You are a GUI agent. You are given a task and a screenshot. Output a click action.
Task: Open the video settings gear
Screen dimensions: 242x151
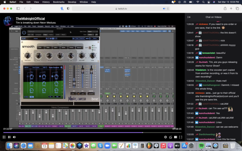coord(165,137)
